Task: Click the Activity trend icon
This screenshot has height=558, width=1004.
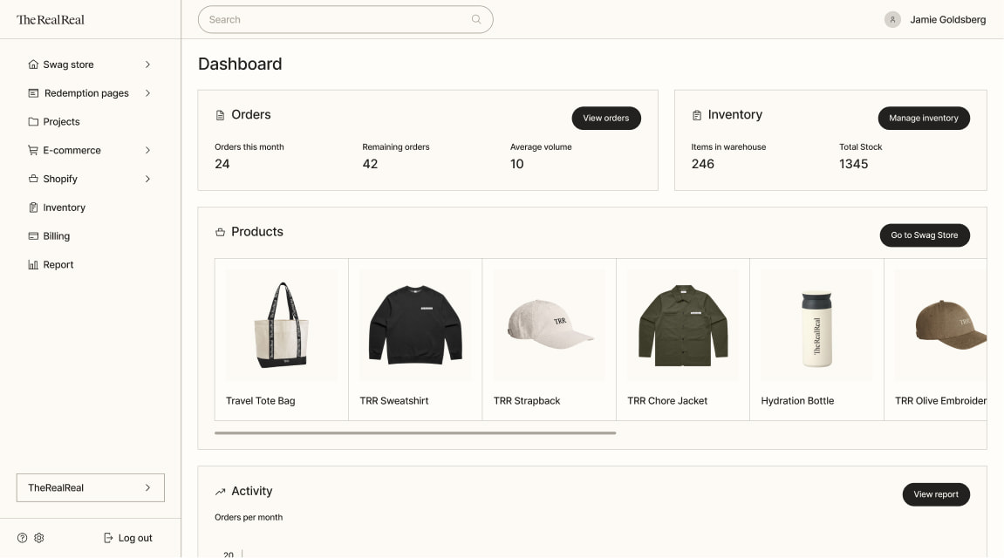Action: point(221,492)
